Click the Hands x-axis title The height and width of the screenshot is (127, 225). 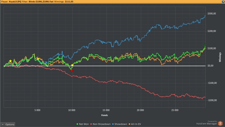[104, 115]
